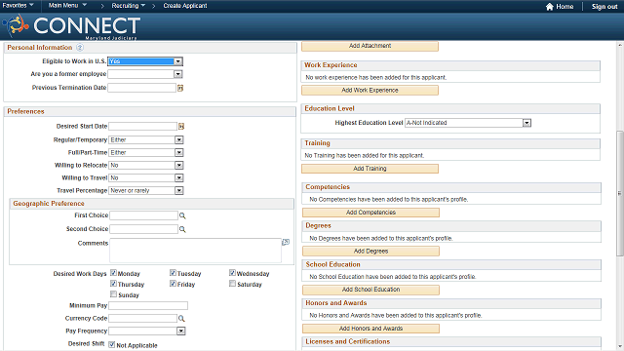Screen dimensions: 624x351
Task: Click the Add Attachment button
Action: [x=370, y=46]
